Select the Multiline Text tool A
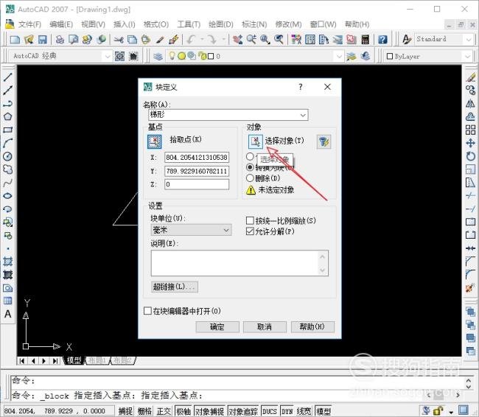 click(x=7, y=314)
